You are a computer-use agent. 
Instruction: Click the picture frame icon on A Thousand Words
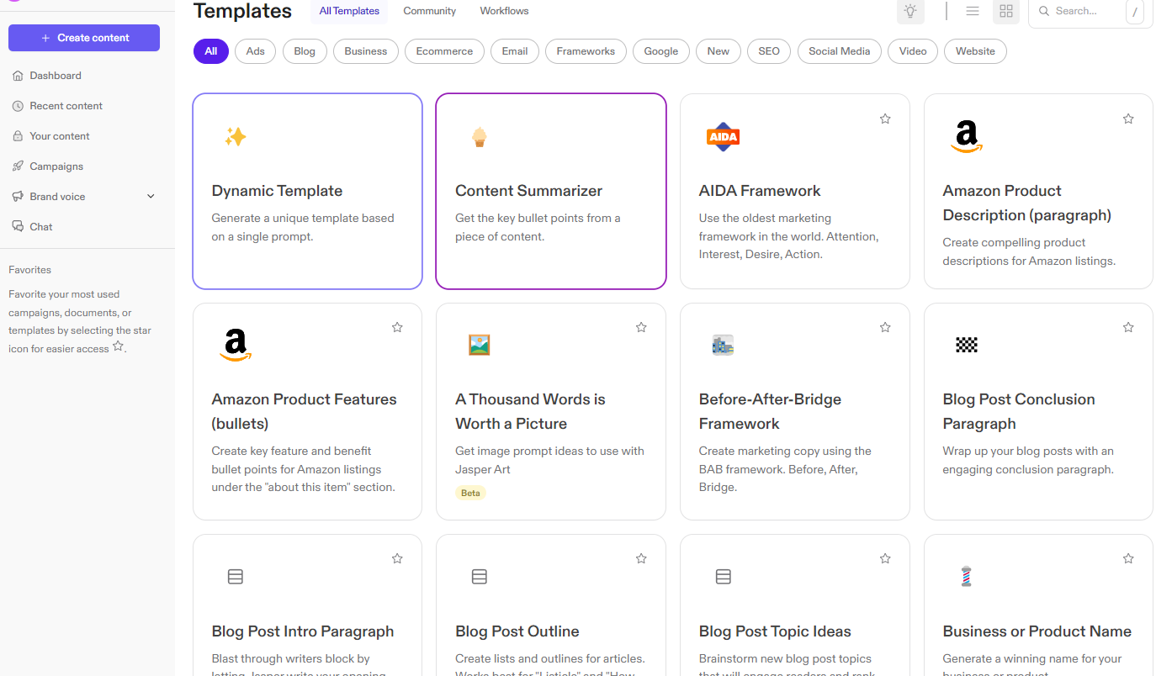pos(480,345)
